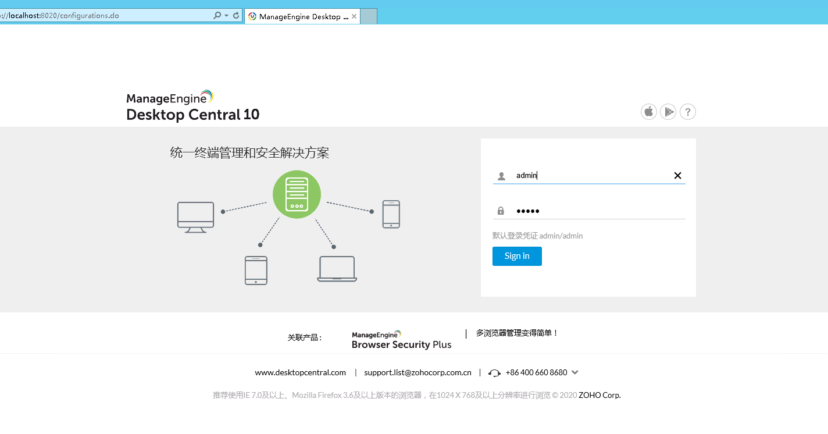Viewport: 828px width, 434px height.
Task: Clear the username field with X
Action: pos(677,176)
